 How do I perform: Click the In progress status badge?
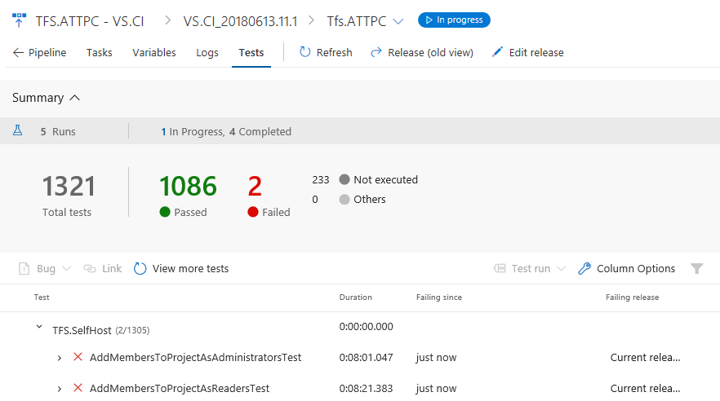pos(454,20)
